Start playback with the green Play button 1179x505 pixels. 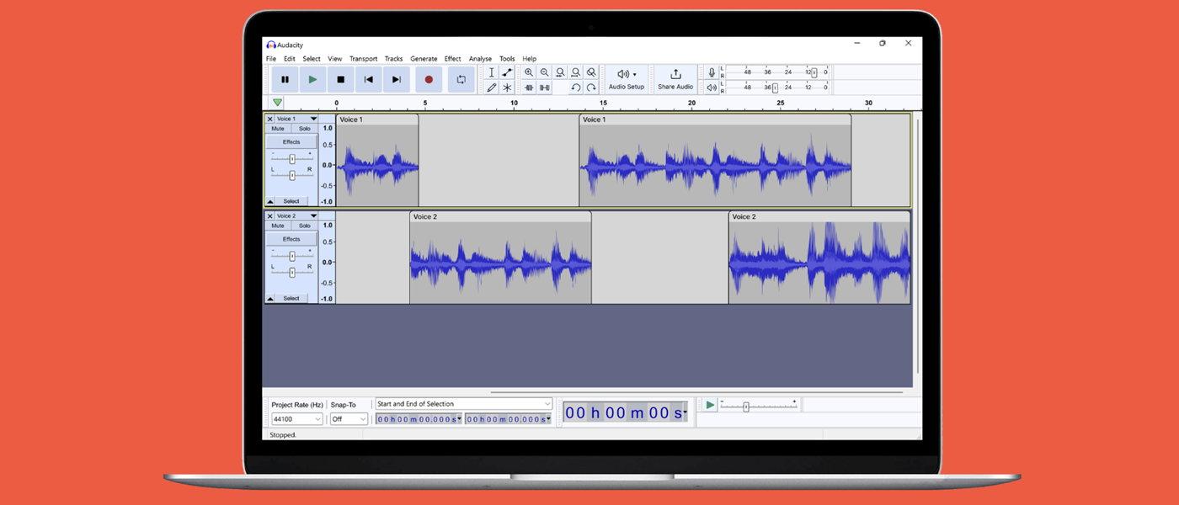[312, 80]
